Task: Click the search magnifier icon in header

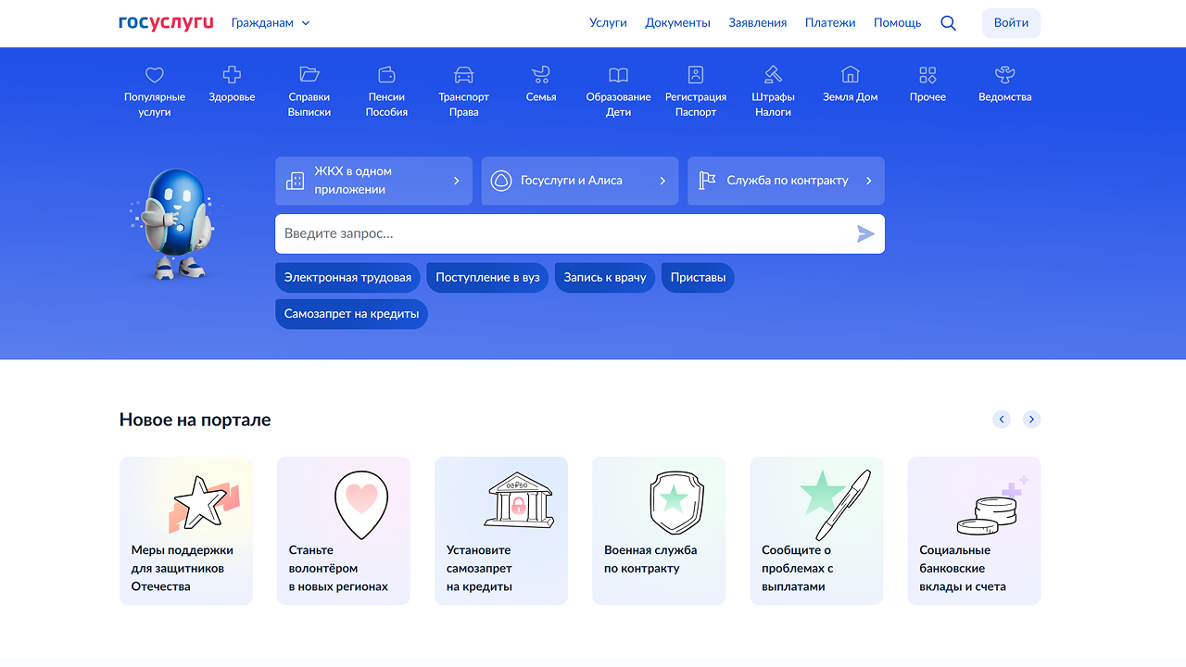Action: (948, 23)
